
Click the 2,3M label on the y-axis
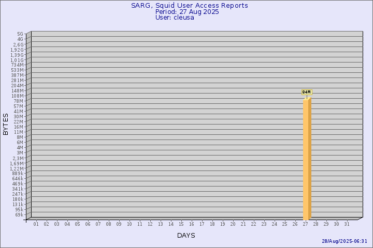[18, 158]
